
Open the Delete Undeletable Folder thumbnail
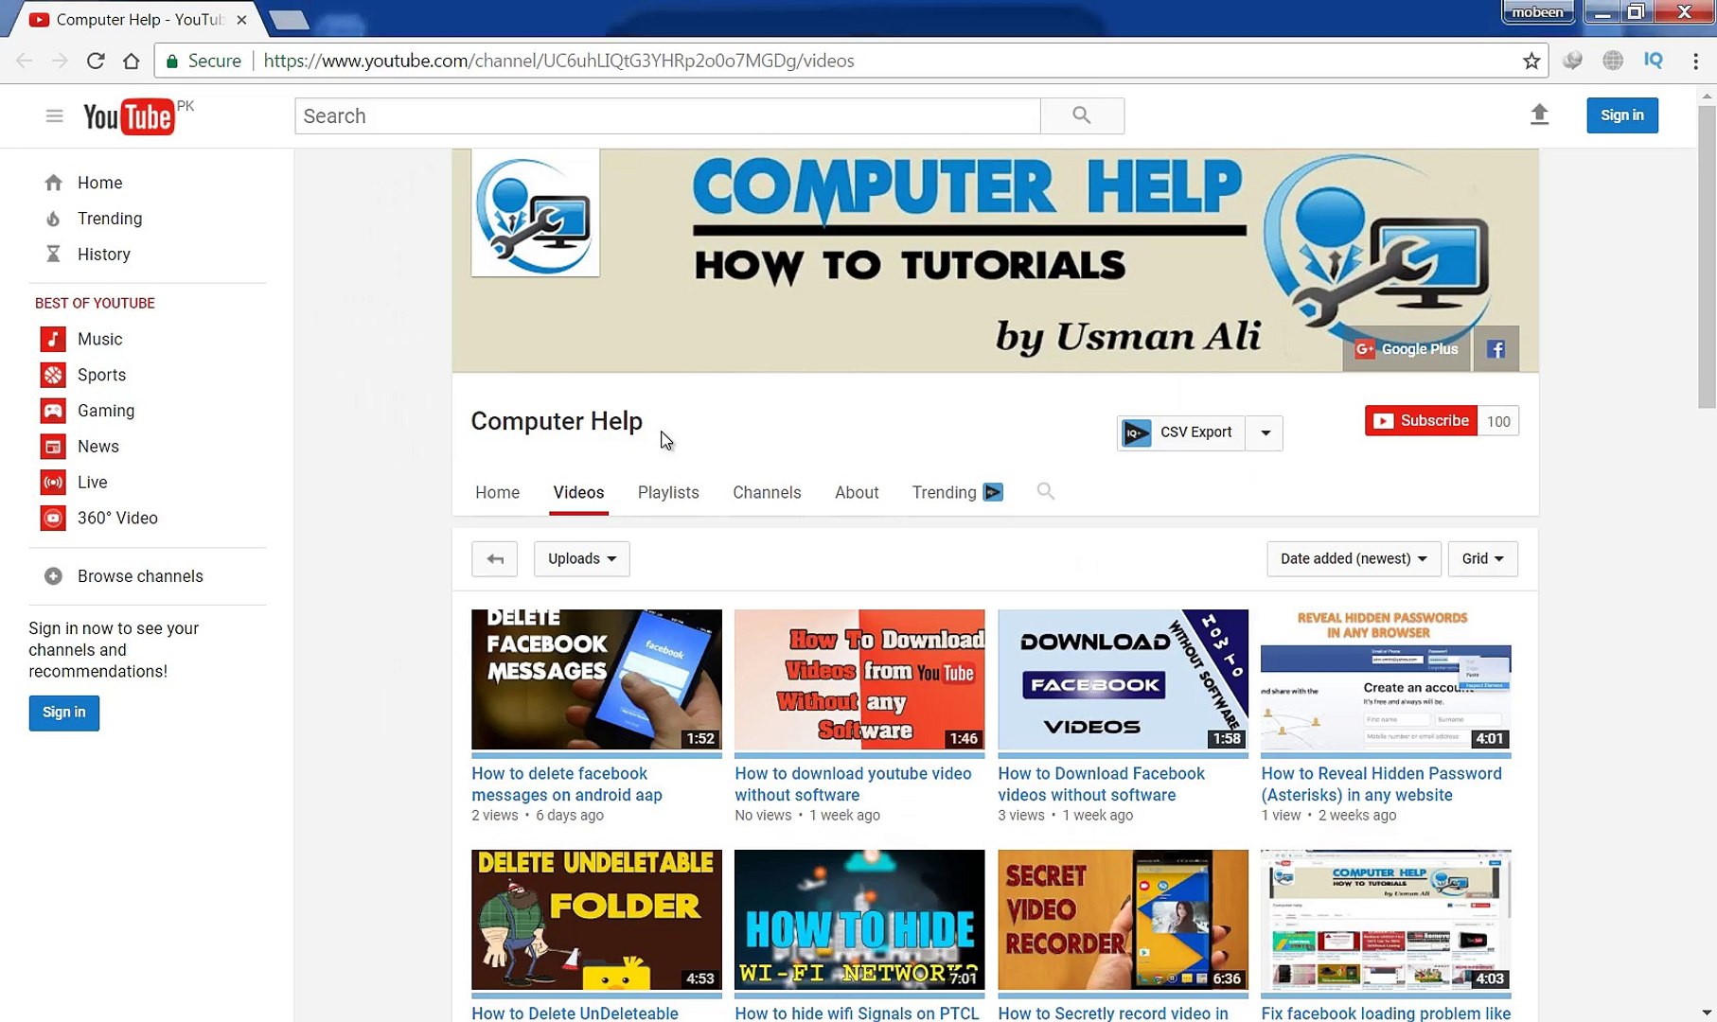(596, 920)
